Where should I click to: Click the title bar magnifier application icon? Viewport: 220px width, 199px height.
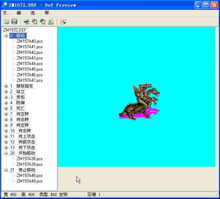(4, 5)
